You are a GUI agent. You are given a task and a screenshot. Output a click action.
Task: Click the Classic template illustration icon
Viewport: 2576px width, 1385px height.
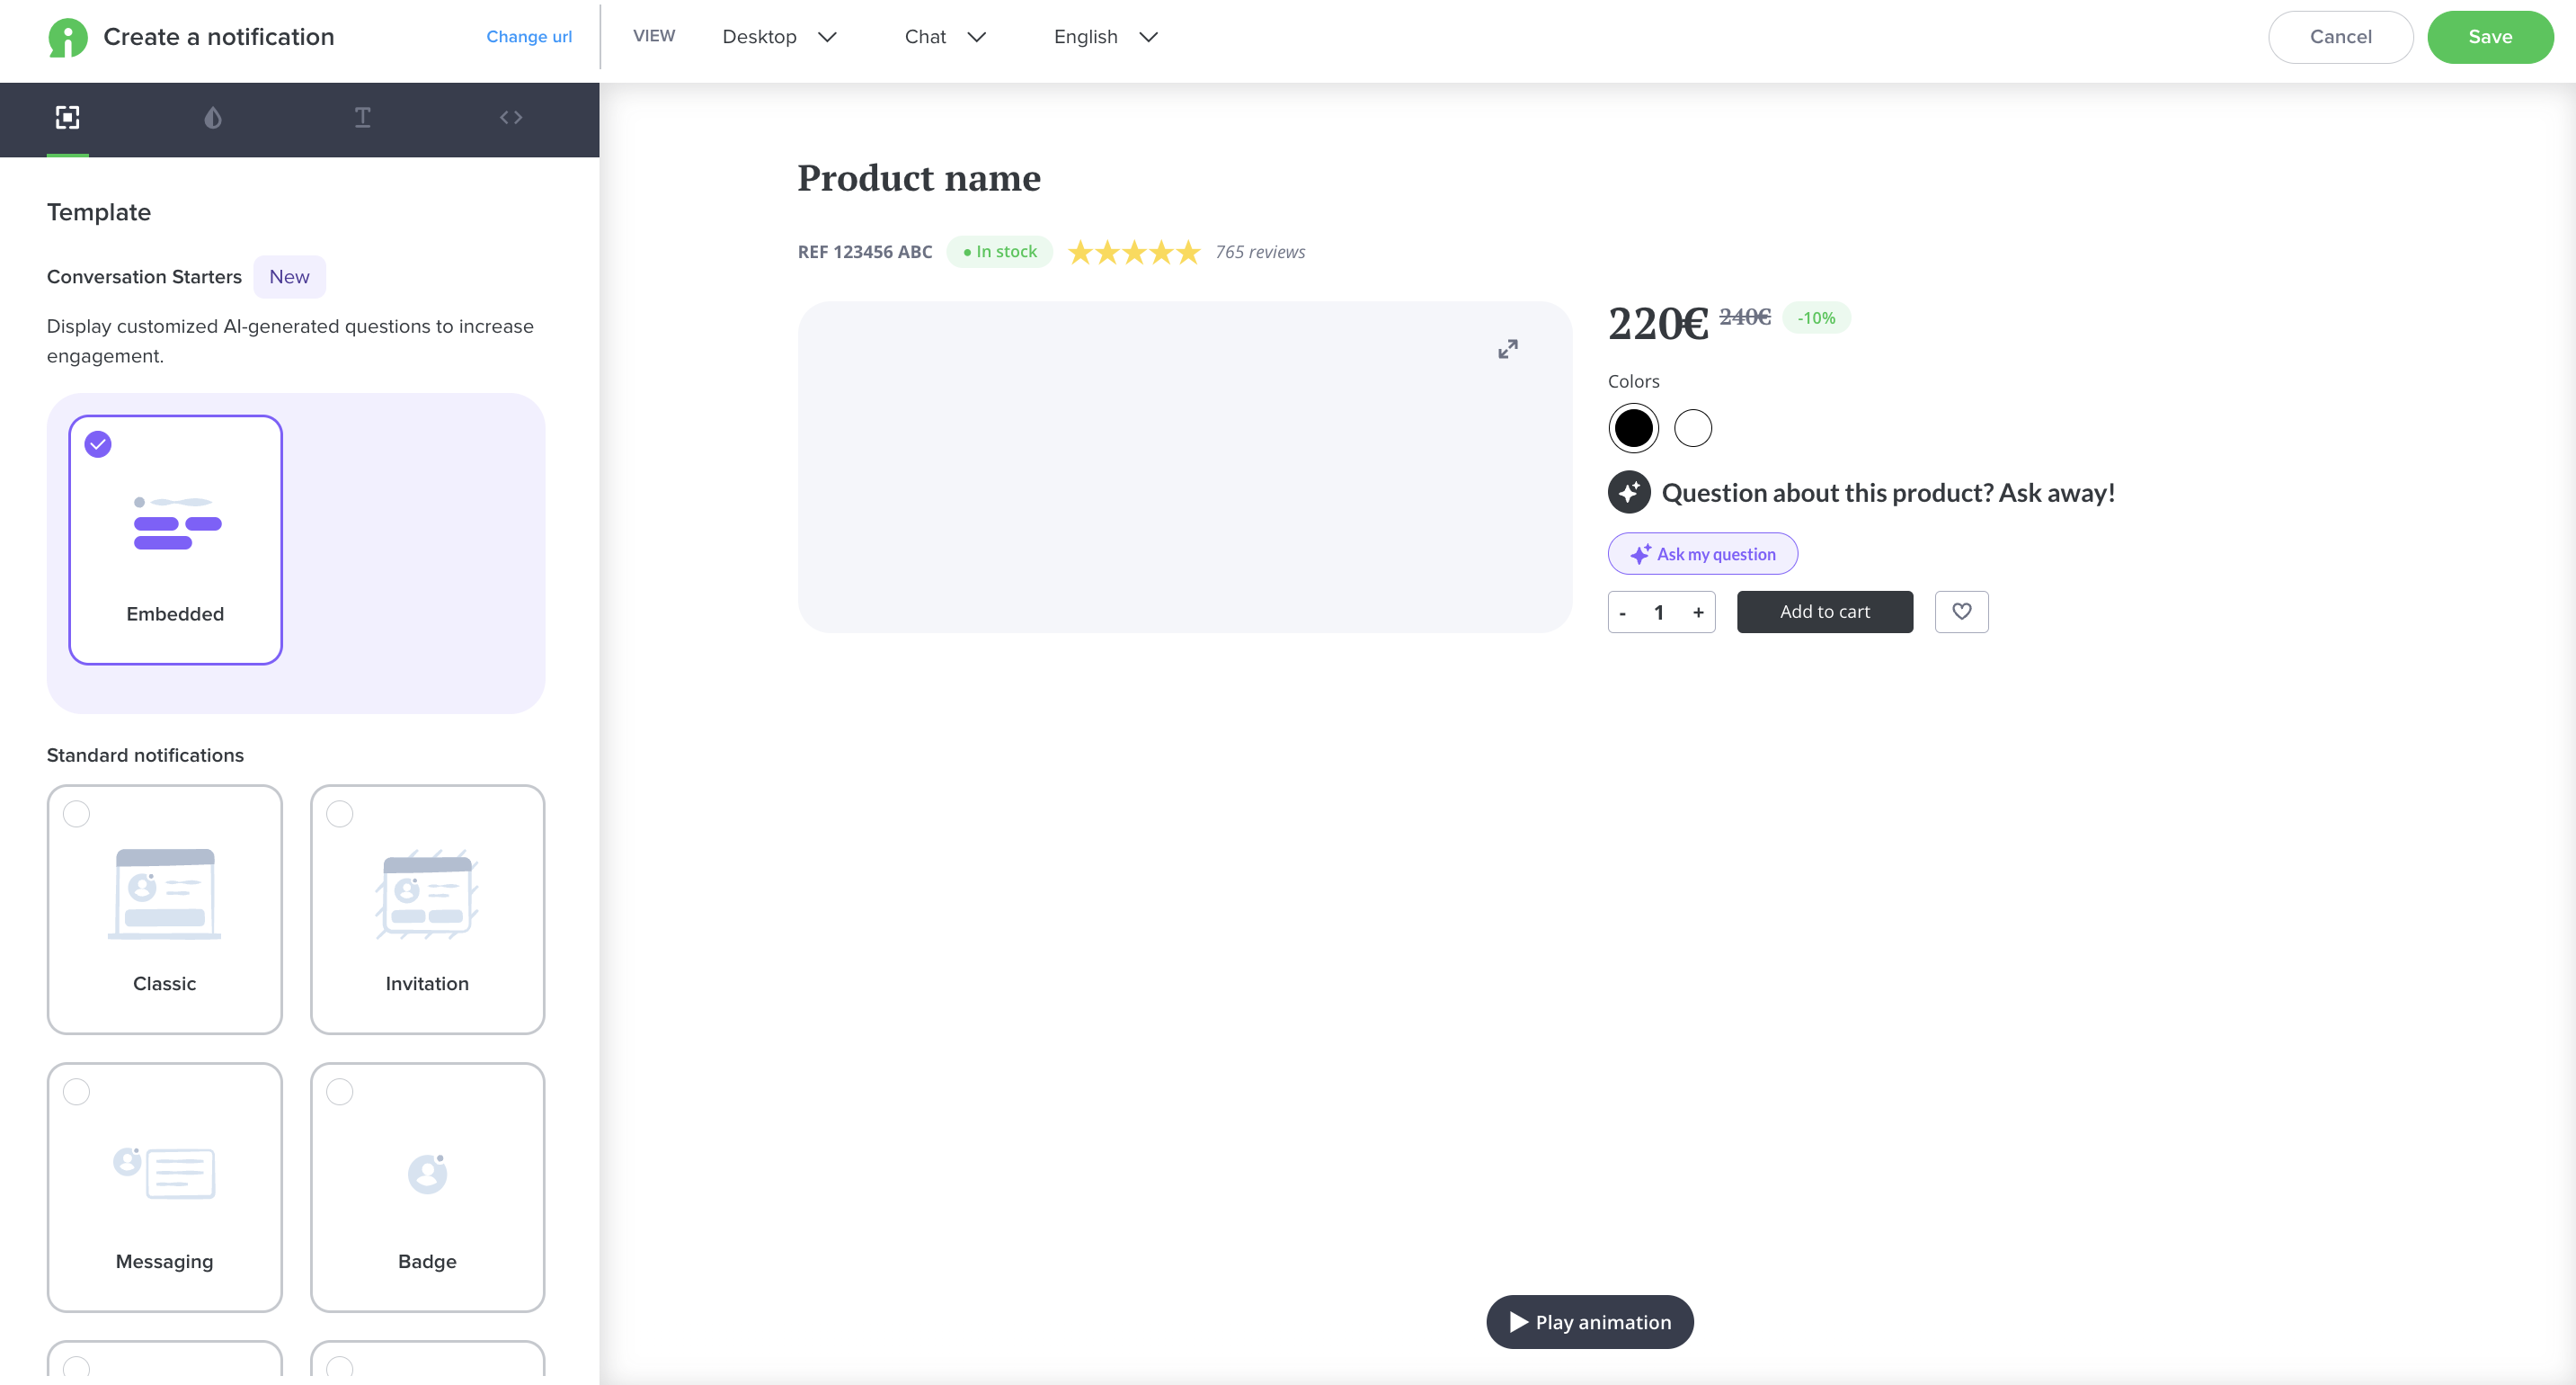pos(164,894)
